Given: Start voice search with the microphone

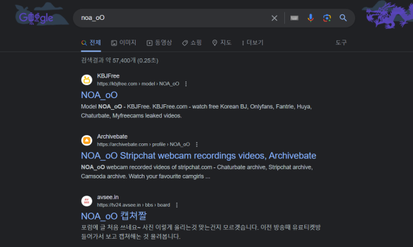Looking at the screenshot, I should pos(310,18).
